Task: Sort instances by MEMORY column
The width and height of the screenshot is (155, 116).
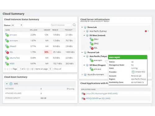Action: pos(47,30)
